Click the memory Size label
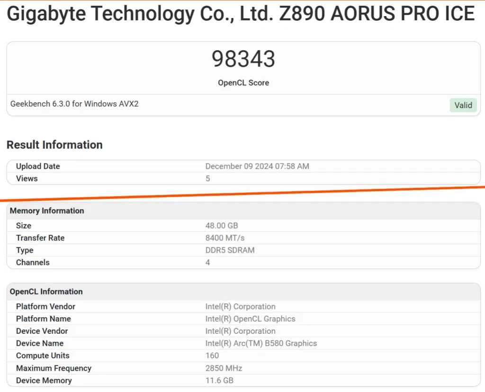This screenshot has width=485, height=392. [x=24, y=226]
